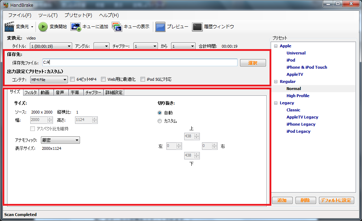
Task: Open the アナモフィック 厳密 dropdown
Action: coord(60,140)
